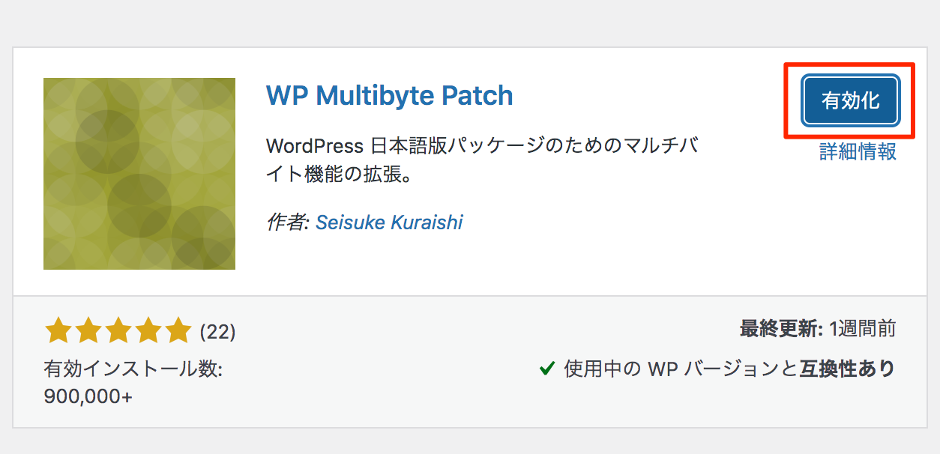
Task: Click the (22) rating count
Action: [217, 331]
